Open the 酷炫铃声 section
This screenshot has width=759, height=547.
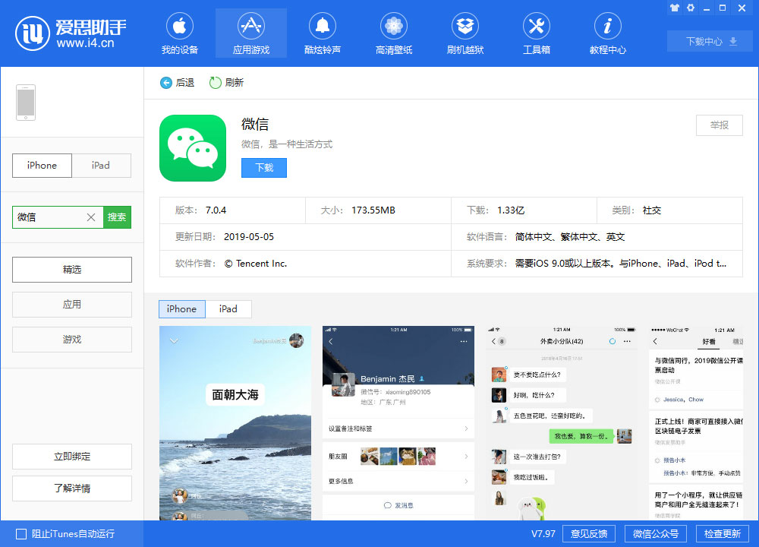pyautogui.click(x=322, y=33)
